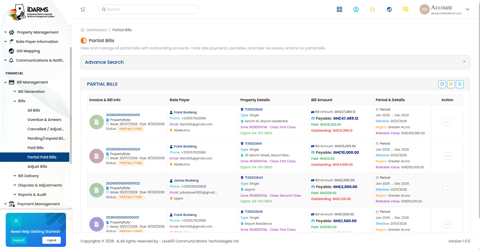This screenshot has width=480, height=250.
Task: Expand the Advance Search panel
Action: click(275, 62)
